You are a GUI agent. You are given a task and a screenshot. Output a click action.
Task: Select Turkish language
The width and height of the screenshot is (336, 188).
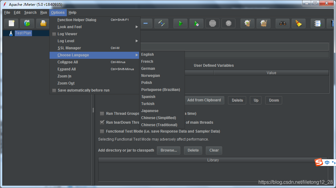[162, 103]
